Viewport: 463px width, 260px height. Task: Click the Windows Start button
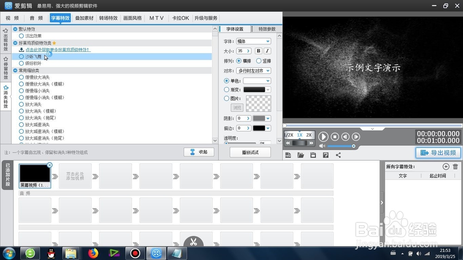(x=9, y=253)
